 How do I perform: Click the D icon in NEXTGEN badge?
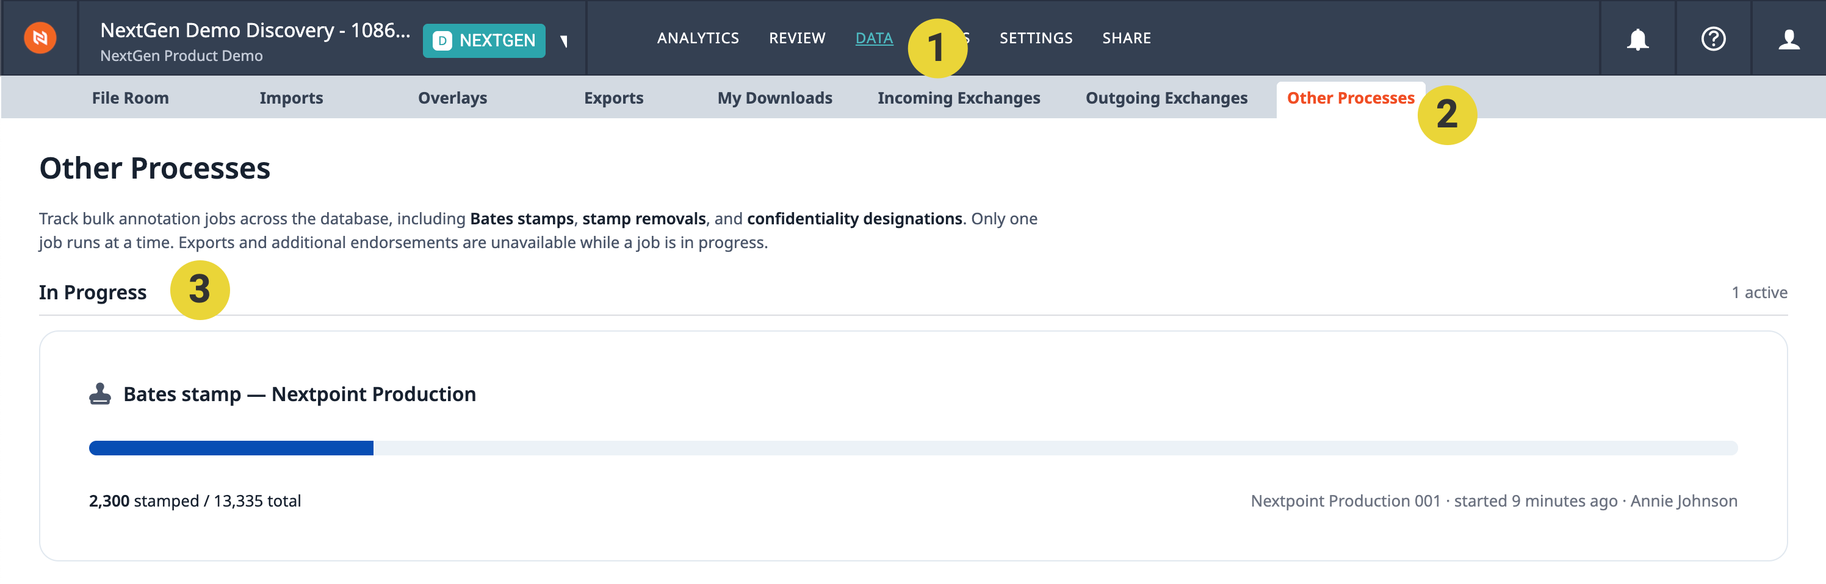[x=442, y=41]
